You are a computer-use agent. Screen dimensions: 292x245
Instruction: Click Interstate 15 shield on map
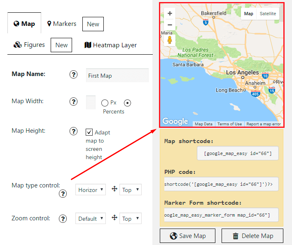272,90
